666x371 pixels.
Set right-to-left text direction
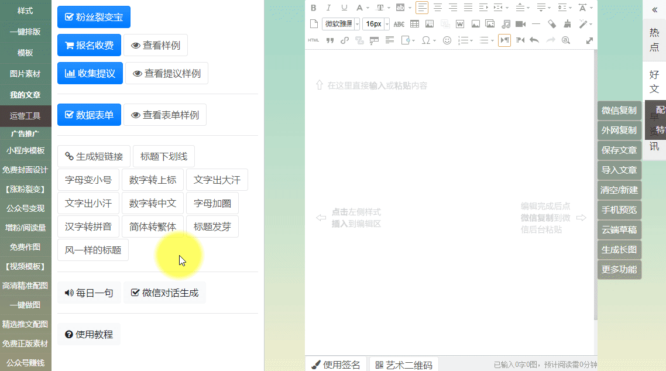click(520, 40)
